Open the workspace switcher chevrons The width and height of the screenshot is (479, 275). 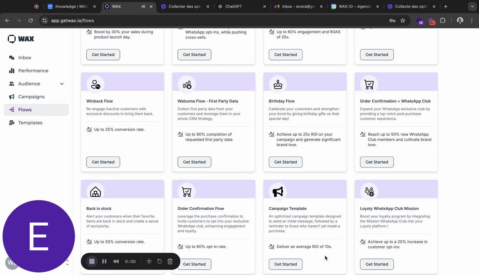tap(67, 263)
